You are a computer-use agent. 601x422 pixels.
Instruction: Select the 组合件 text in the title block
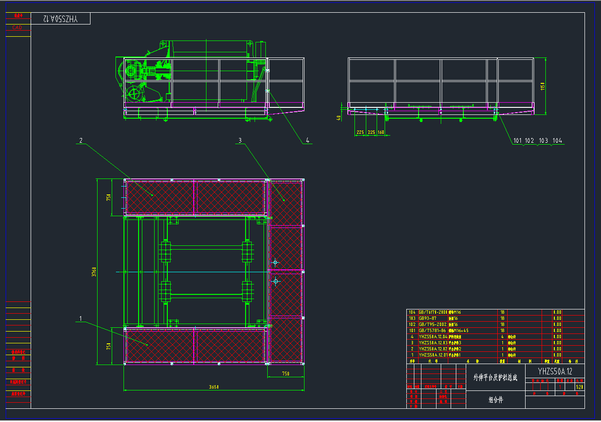[x=495, y=400]
